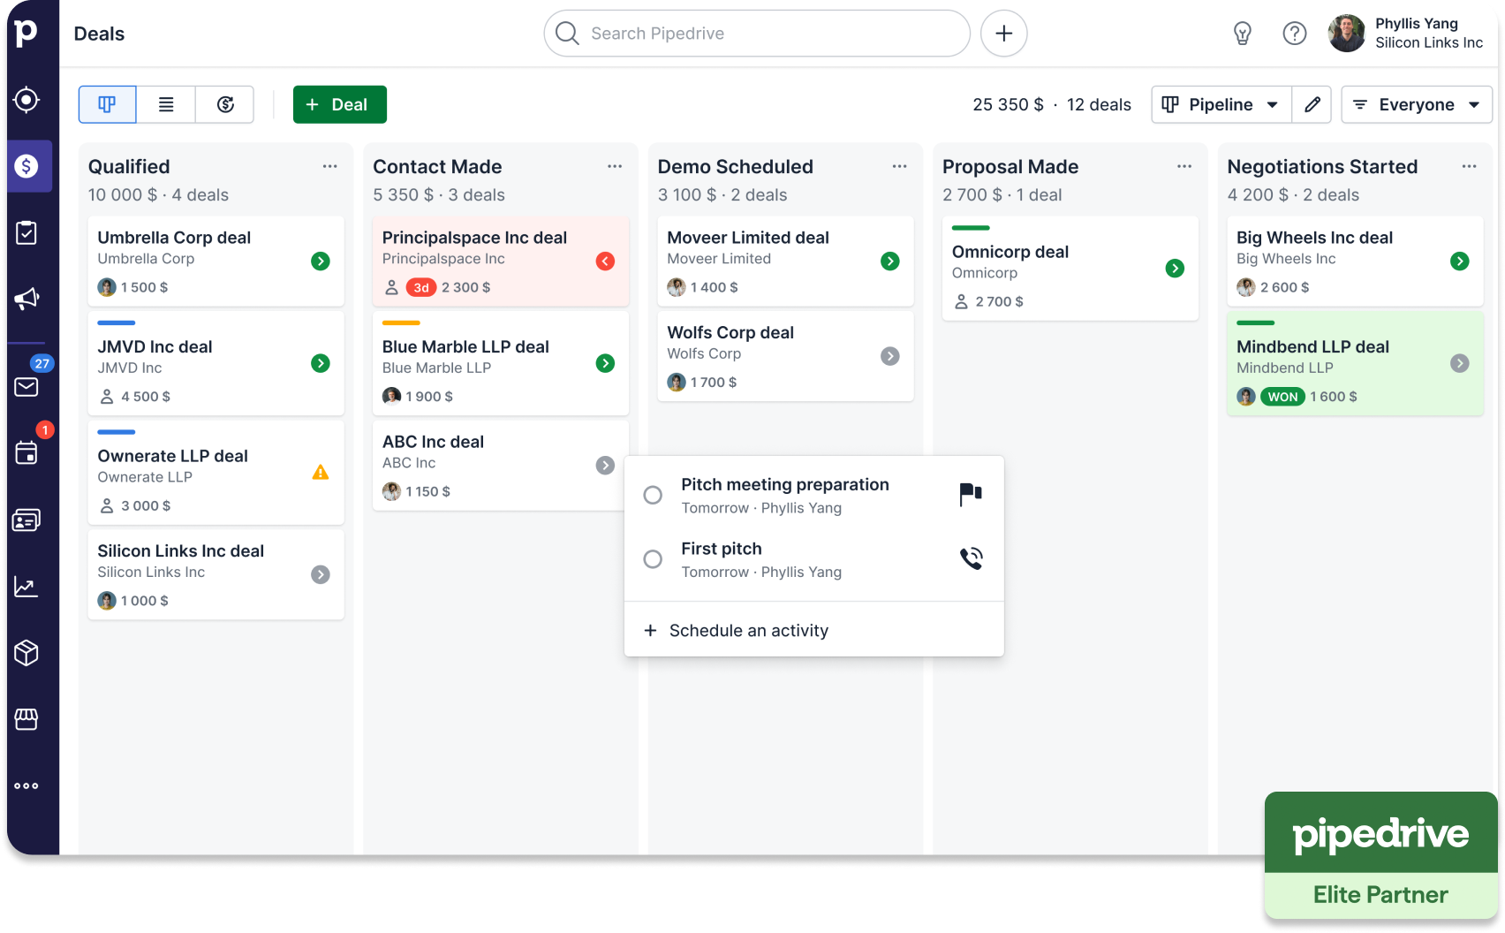This screenshot has height=933, width=1505.
Task: Open the Activities calendar icon
Action: pos(26,452)
